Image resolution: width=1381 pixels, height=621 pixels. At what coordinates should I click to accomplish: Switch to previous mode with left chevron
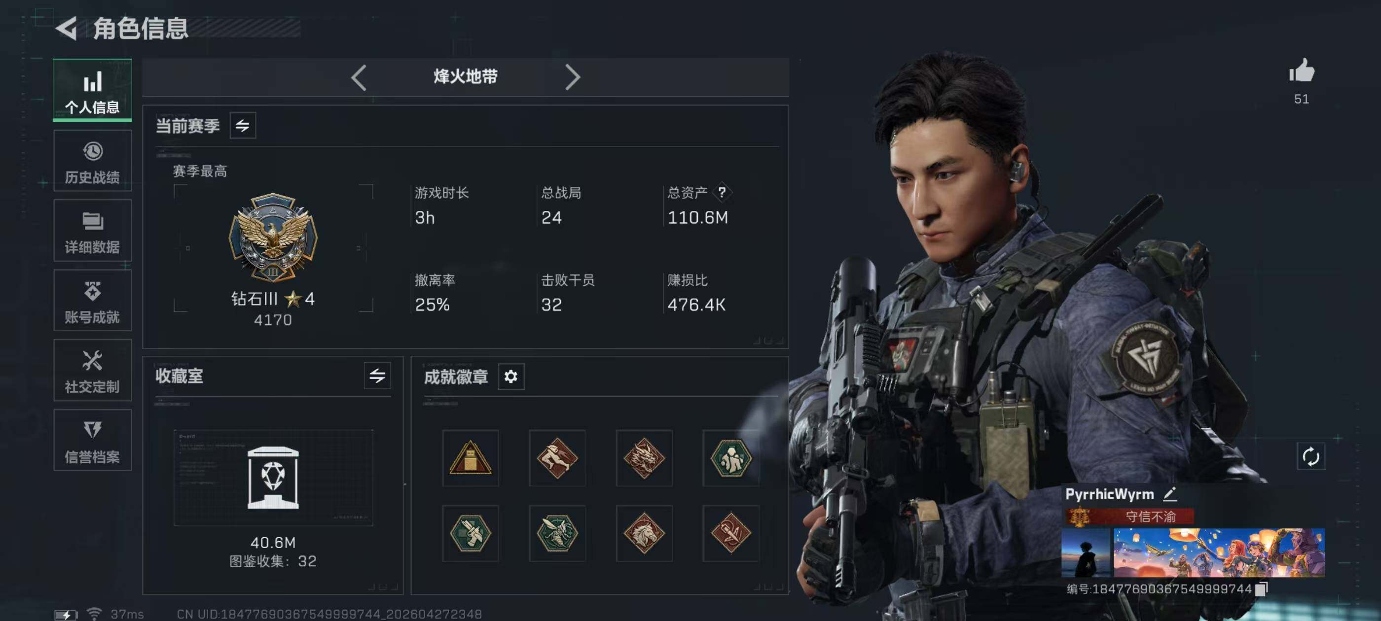[359, 78]
